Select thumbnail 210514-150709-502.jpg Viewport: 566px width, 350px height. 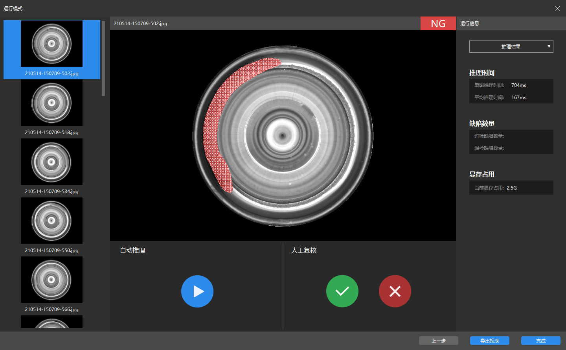51,50
